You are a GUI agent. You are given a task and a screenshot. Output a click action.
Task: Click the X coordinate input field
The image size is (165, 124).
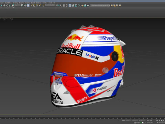128,121
